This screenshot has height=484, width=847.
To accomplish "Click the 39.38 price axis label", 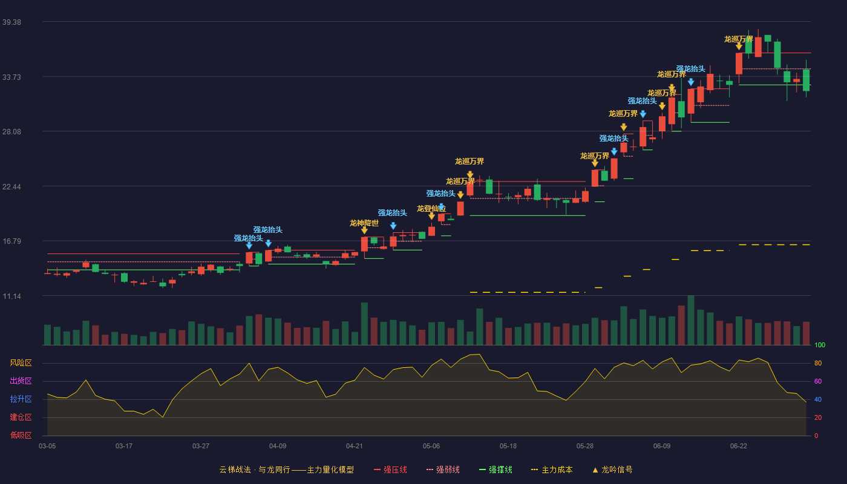I will tap(11, 22).
